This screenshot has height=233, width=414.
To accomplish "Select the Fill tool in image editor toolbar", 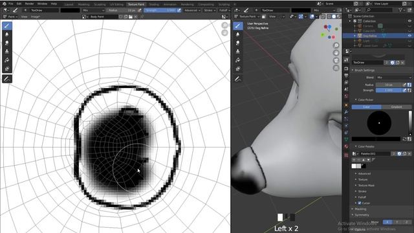I will click(7, 60).
